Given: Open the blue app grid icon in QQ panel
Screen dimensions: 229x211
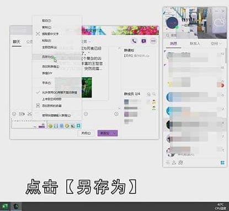Looking at the screenshot, I should pos(222,163).
